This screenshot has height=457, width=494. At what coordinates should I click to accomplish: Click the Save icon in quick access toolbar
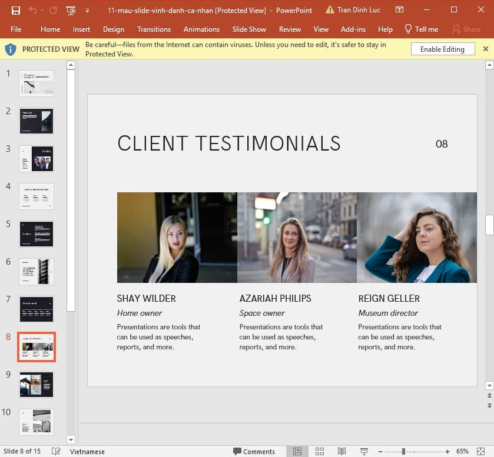pyautogui.click(x=16, y=10)
